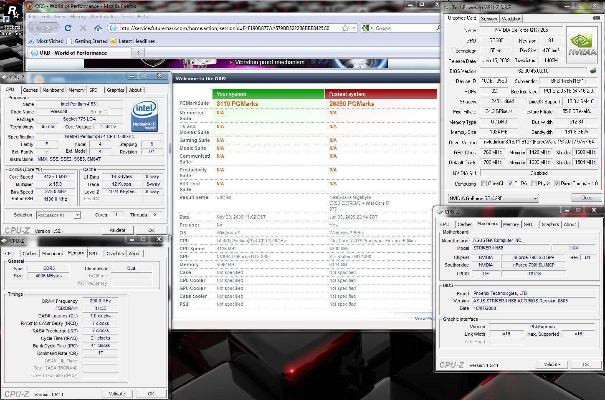Image resolution: width=605 pixels, height=400 pixels.
Task: Open the back/forward history dropdown arrow
Action: click(x=57, y=28)
